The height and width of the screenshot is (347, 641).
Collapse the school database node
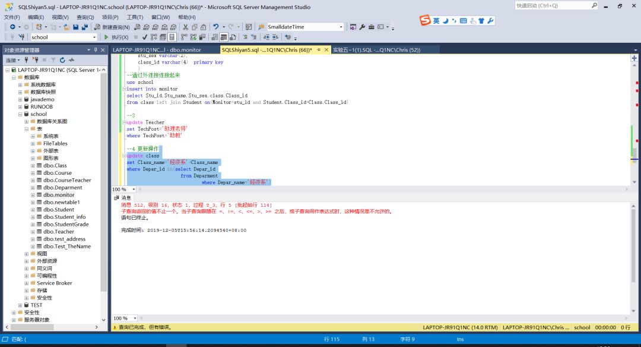(x=20, y=114)
